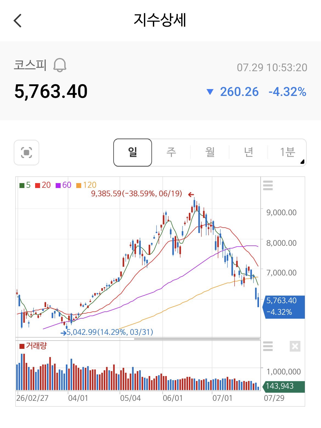
Task: Switch to the 주 weekly tab
Action: [171, 153]
